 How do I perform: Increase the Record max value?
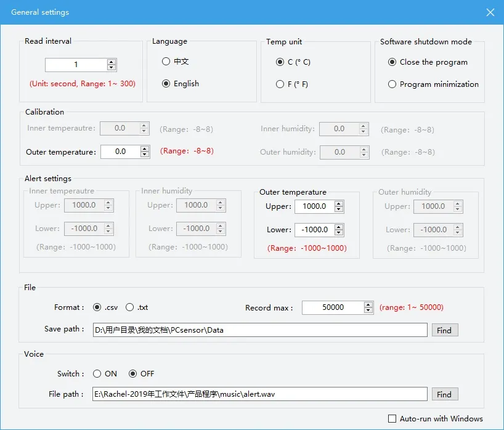pos(368,305)
